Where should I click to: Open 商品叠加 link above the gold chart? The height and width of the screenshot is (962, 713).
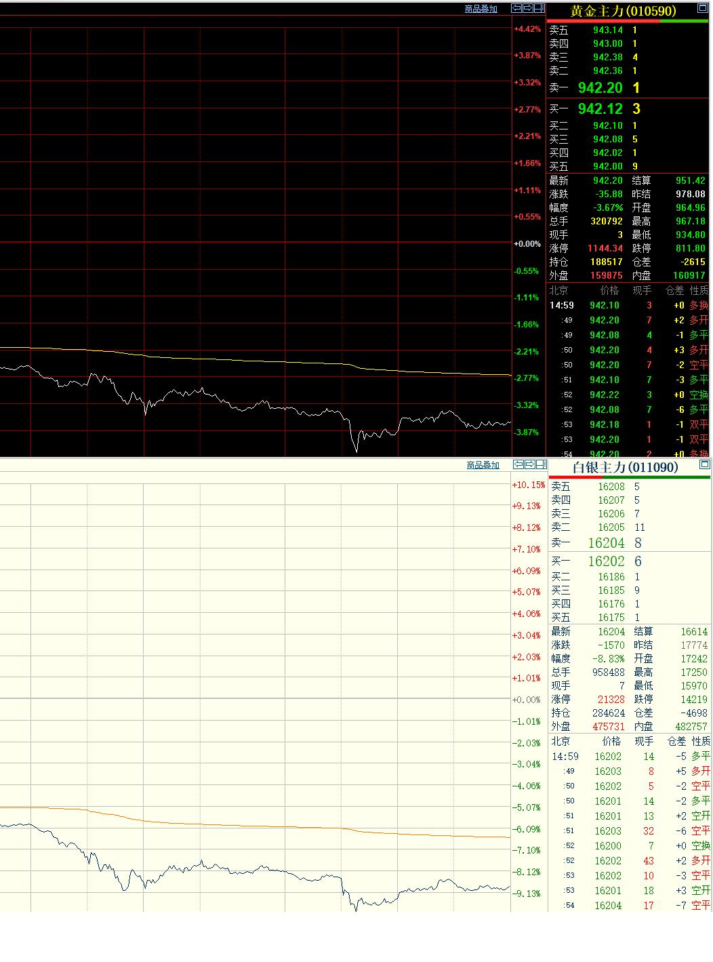[481, 9]
